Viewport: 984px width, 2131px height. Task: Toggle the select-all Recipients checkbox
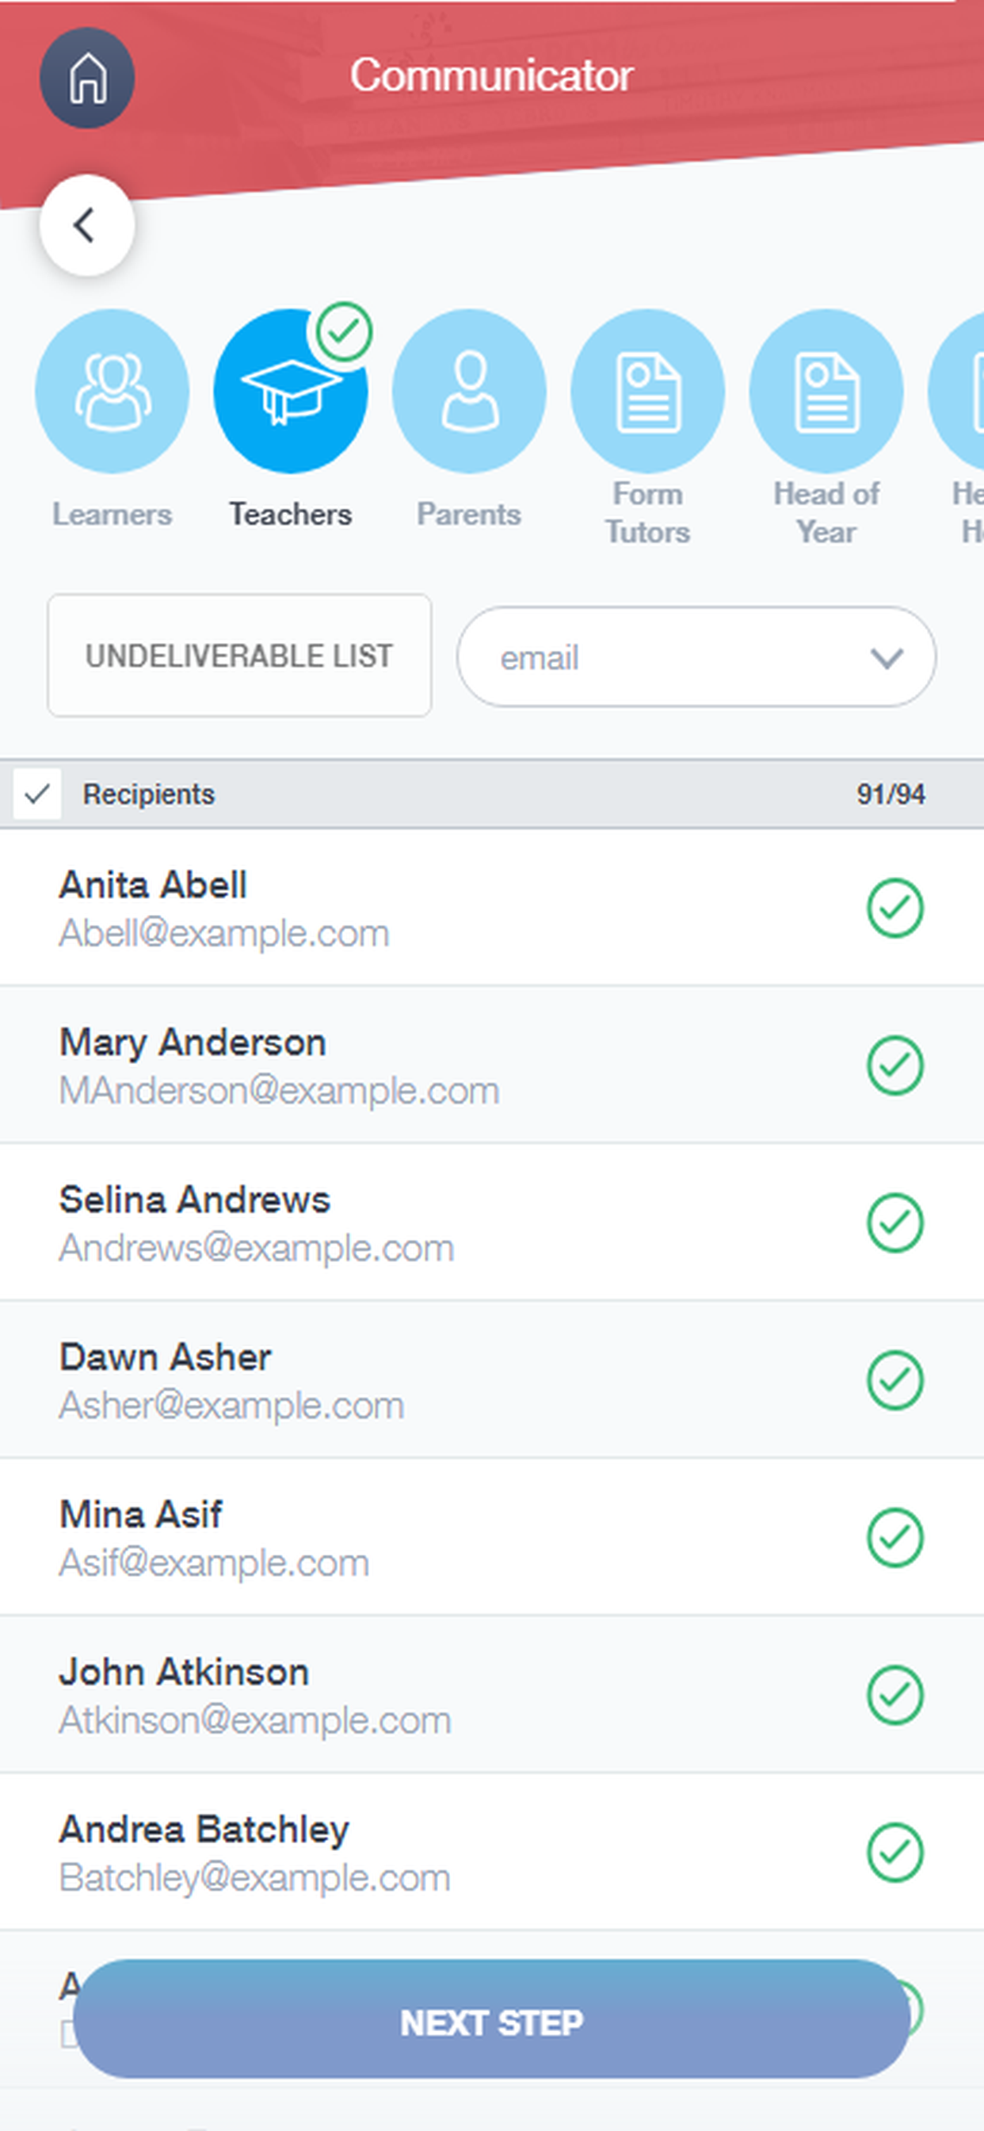[x=37, y=794]
